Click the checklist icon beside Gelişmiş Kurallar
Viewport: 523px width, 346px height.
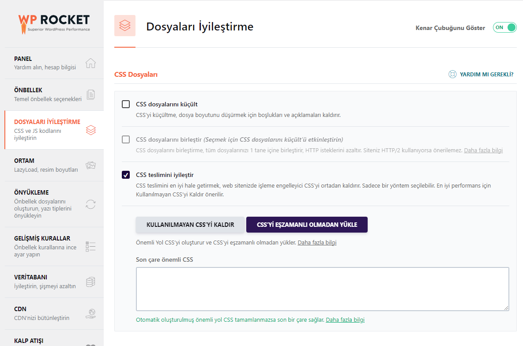pos(90,246)
